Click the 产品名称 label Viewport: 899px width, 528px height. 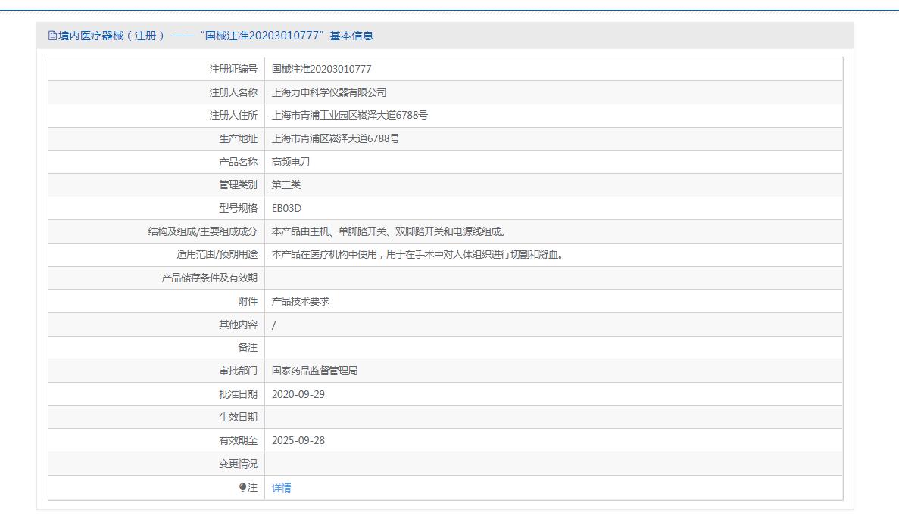(239, 162)
